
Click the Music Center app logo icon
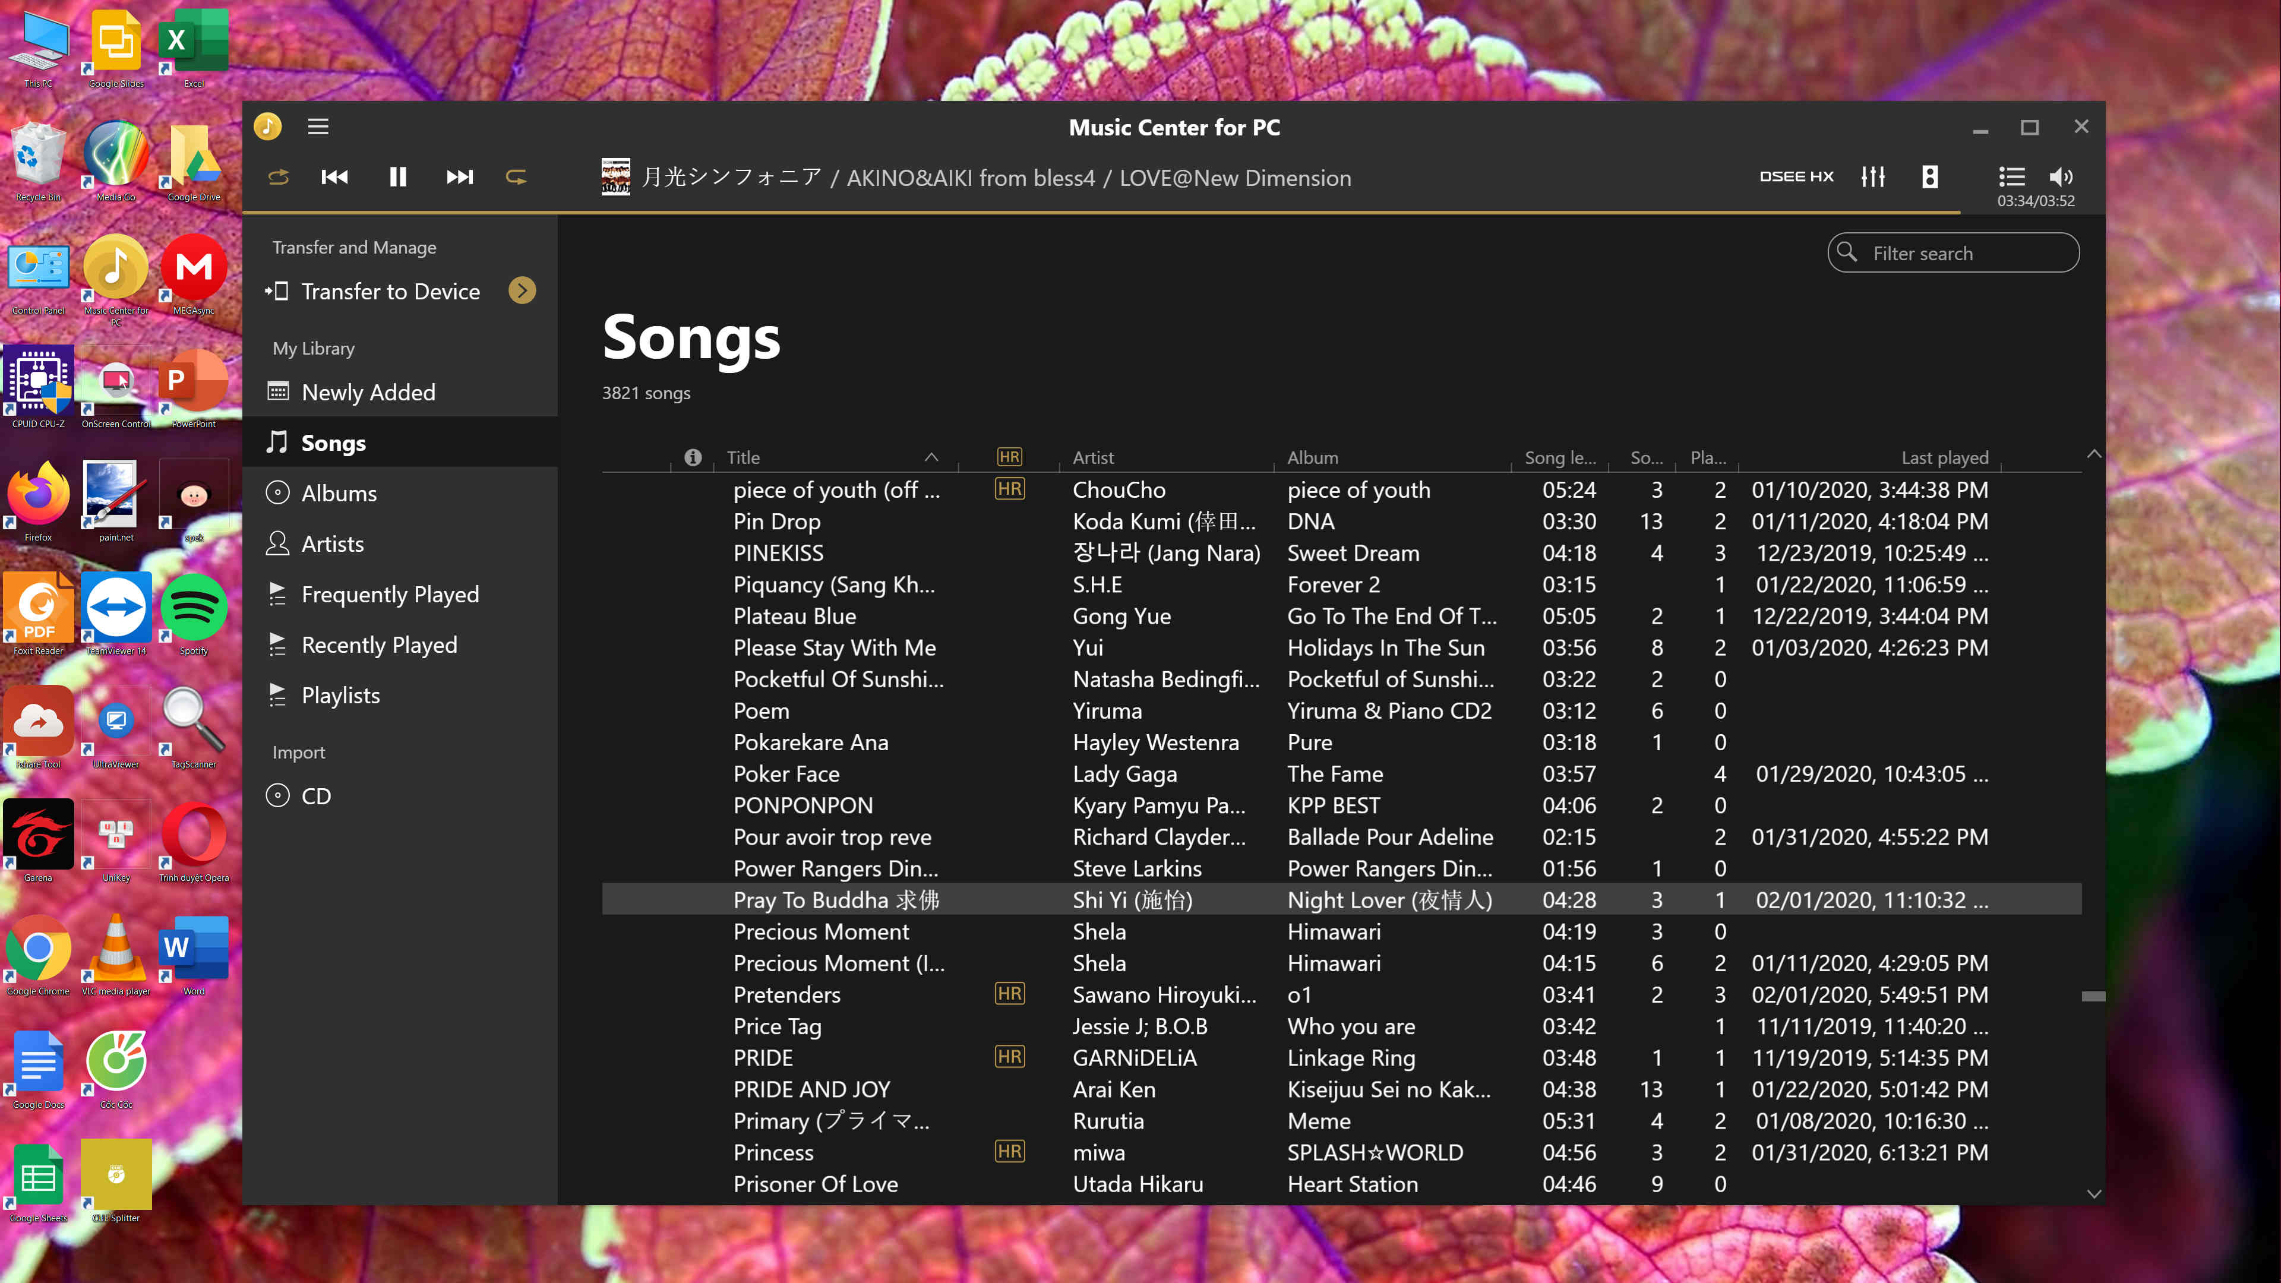point(267,127)
